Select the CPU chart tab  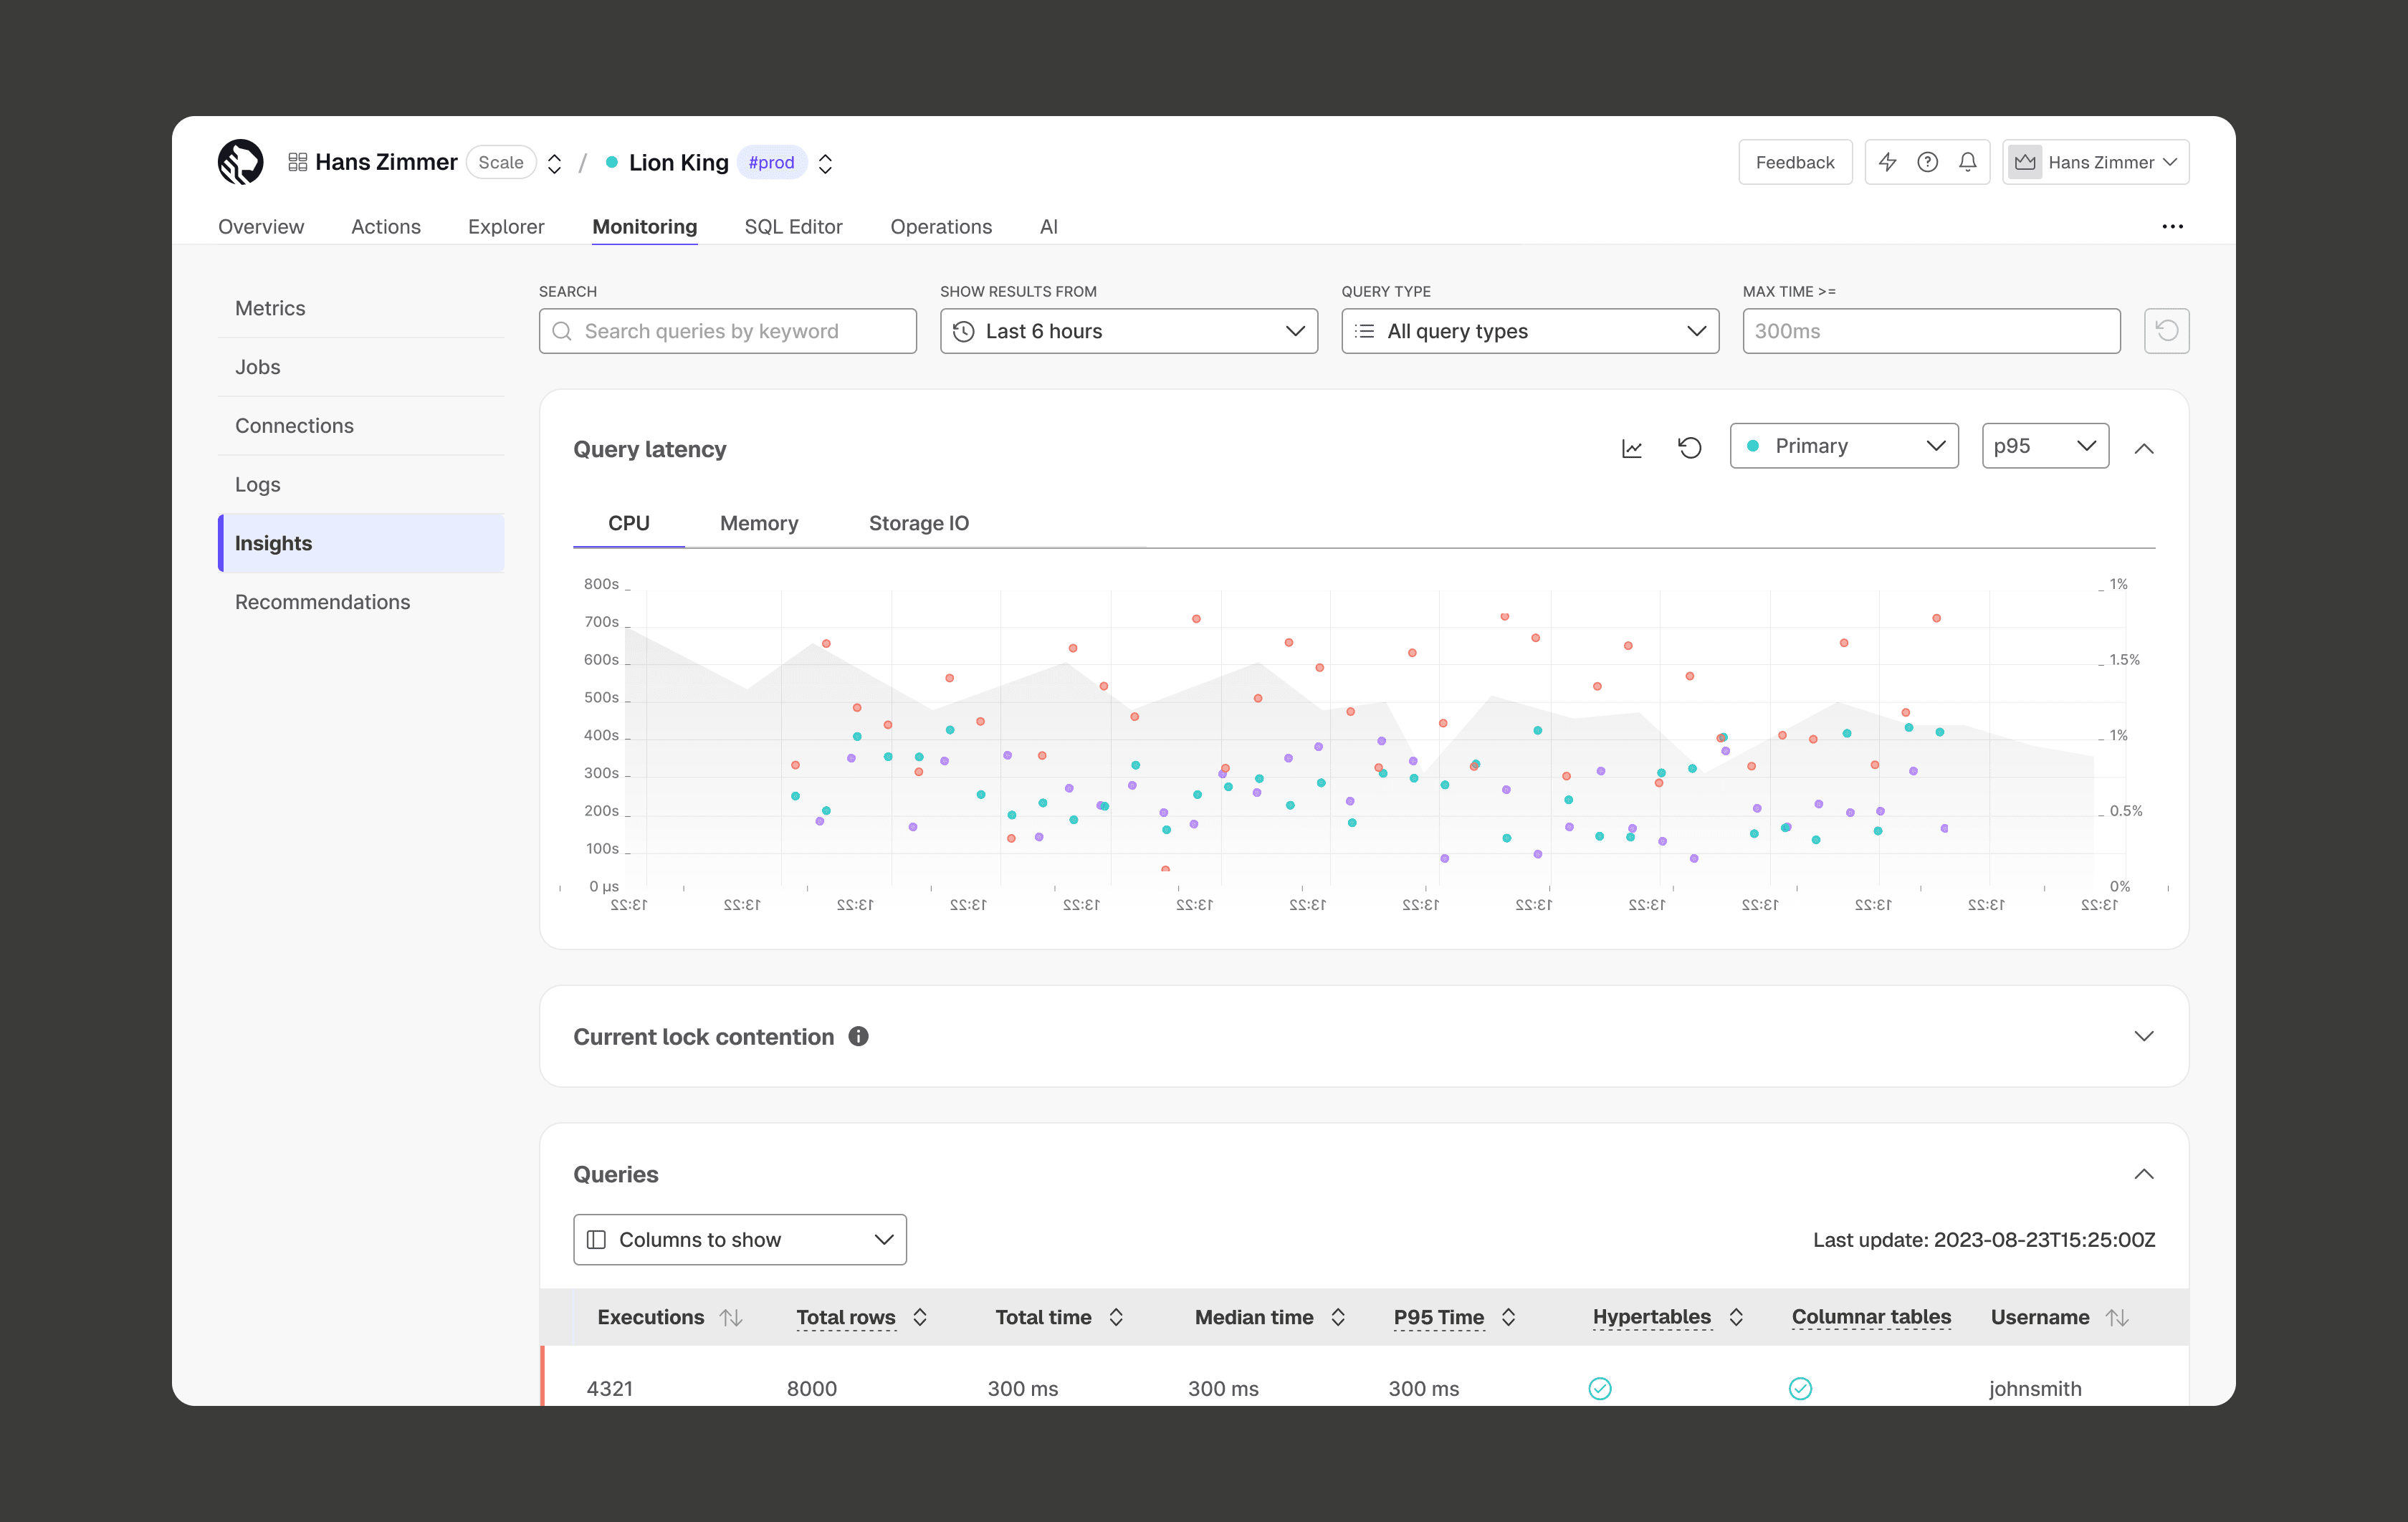[x=629, y=523]
